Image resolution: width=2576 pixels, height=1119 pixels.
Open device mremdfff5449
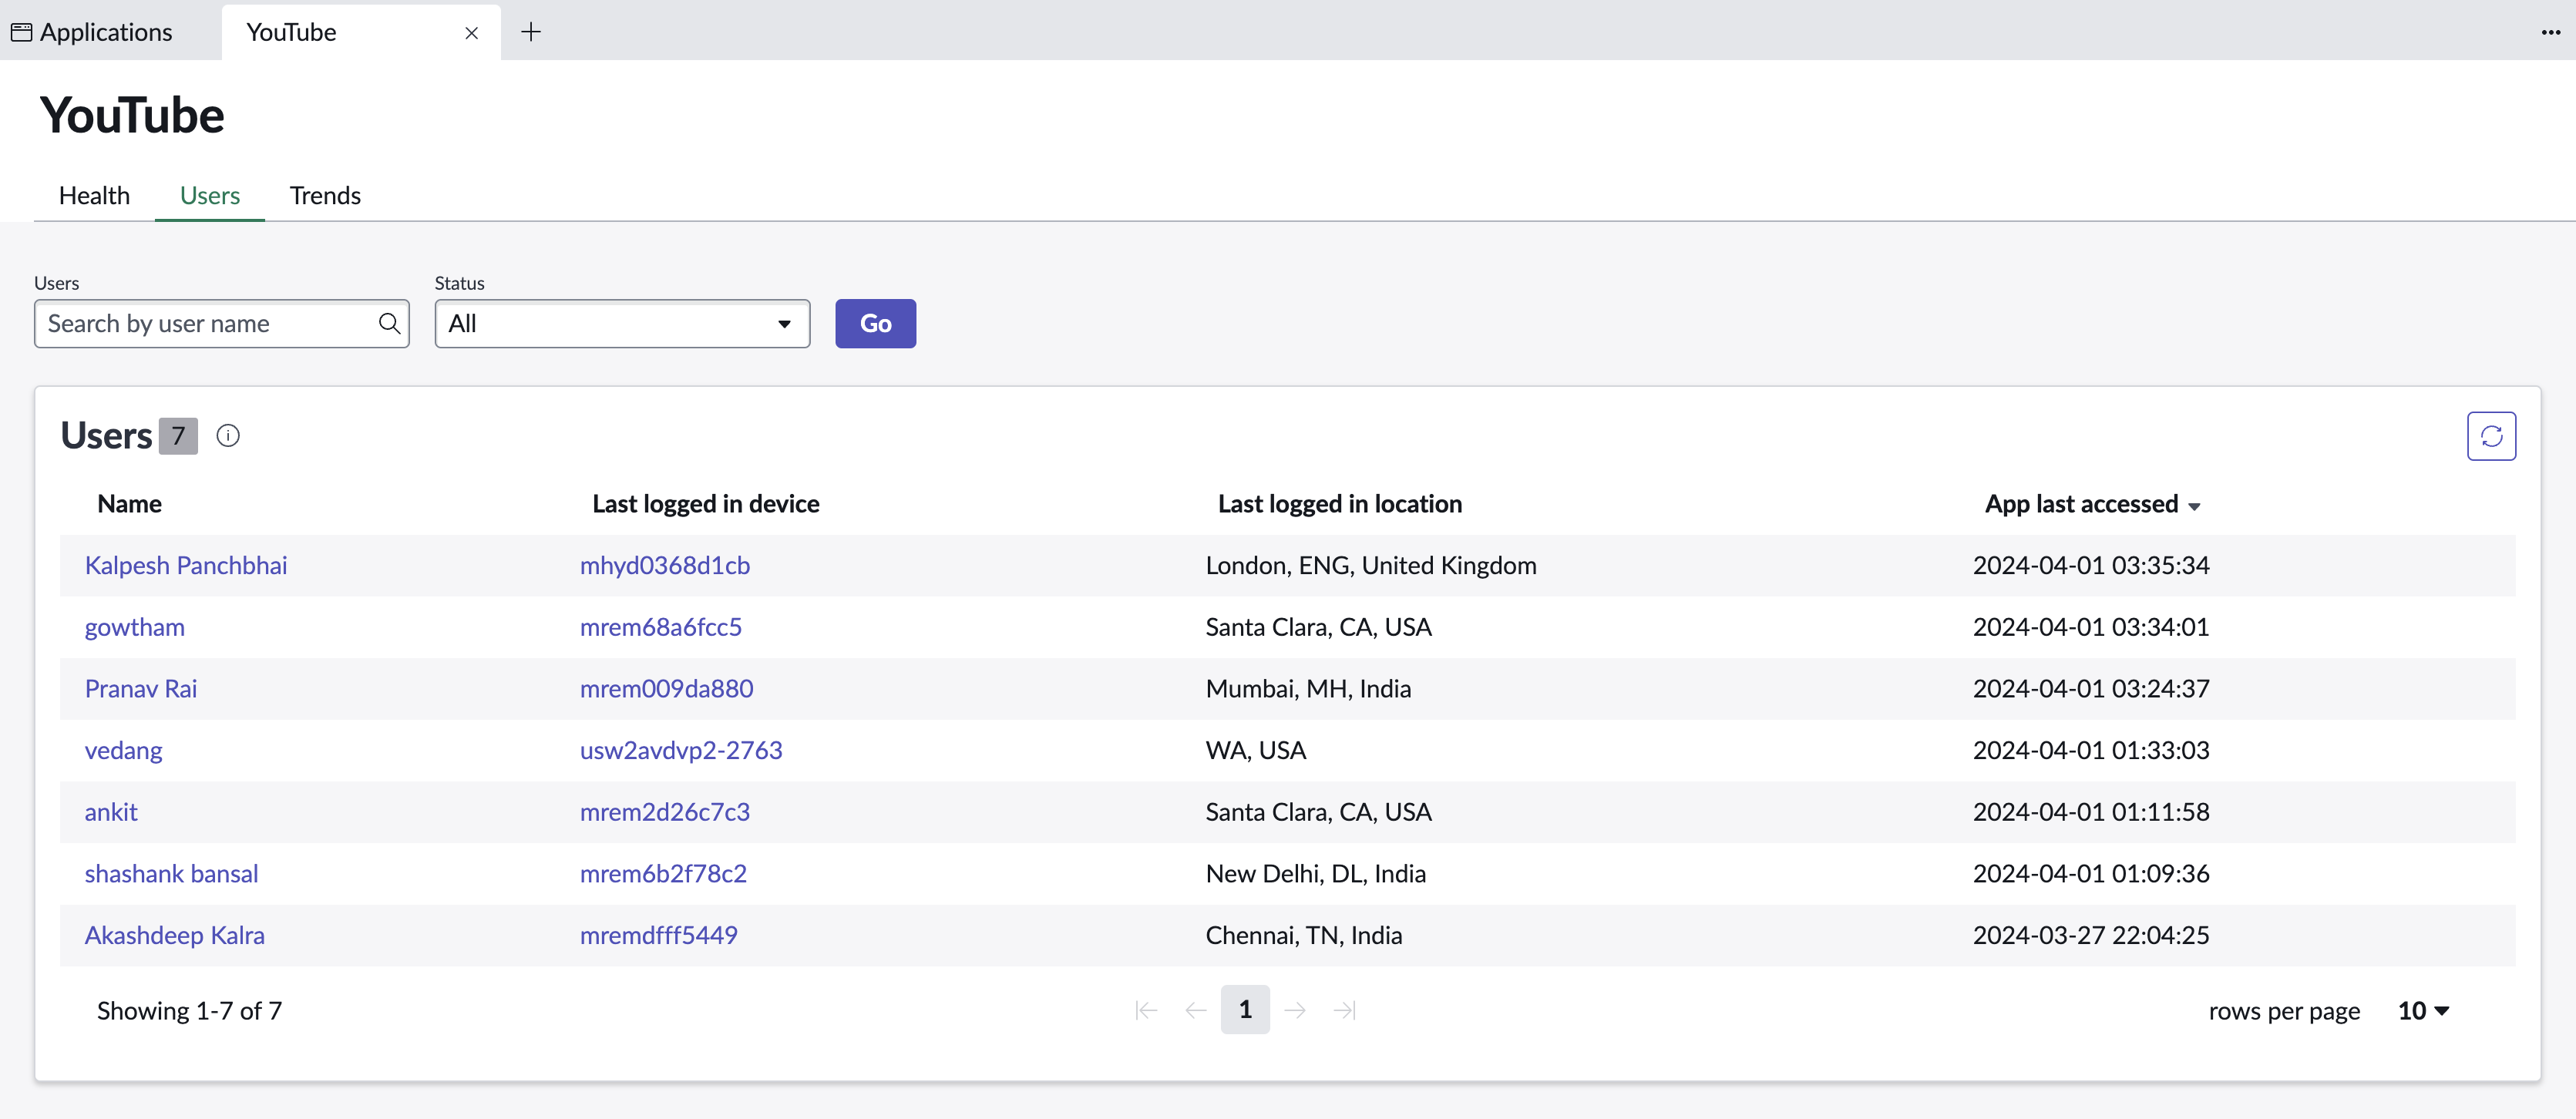tap(658, 936)
